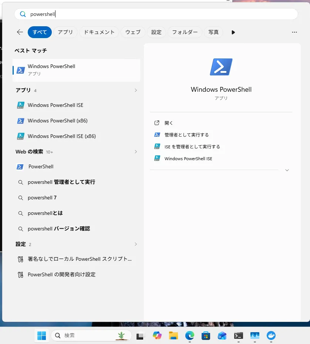
Task: Open Terminal from the taskbar
Action: 239,335
